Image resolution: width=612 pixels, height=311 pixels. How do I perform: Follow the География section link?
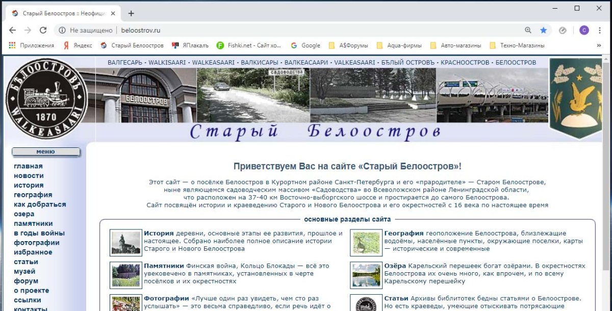pyautogui.click(x=404, y=233)
